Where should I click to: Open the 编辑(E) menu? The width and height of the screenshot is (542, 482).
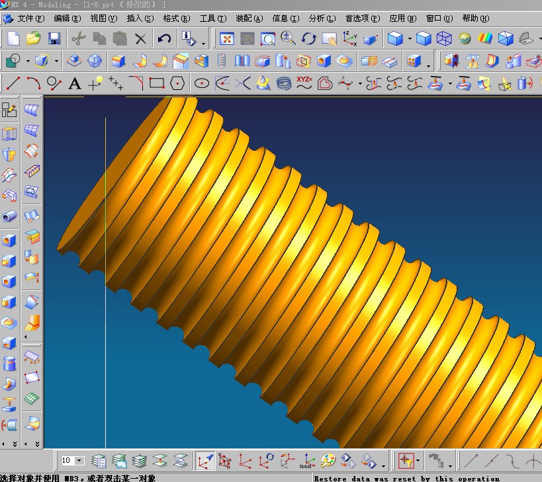click(x=68, y=19)
